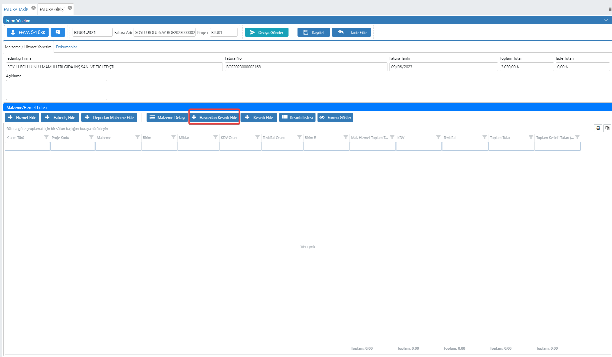This screenshot has width=612, height=357.
Task: Click the export grid icon
Action: [598, 128]
